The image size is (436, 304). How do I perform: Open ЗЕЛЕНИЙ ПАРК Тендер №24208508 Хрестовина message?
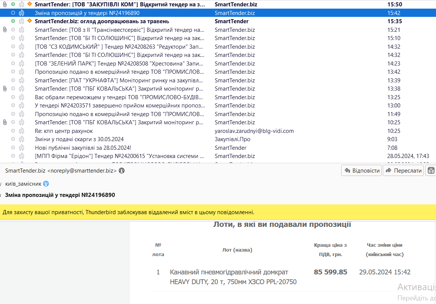point(119,64)
